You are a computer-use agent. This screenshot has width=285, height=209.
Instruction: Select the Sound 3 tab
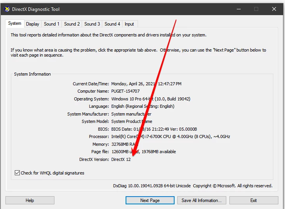click(92, 24)
